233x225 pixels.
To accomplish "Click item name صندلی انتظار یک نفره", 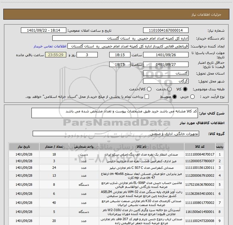I will (142, 154).
